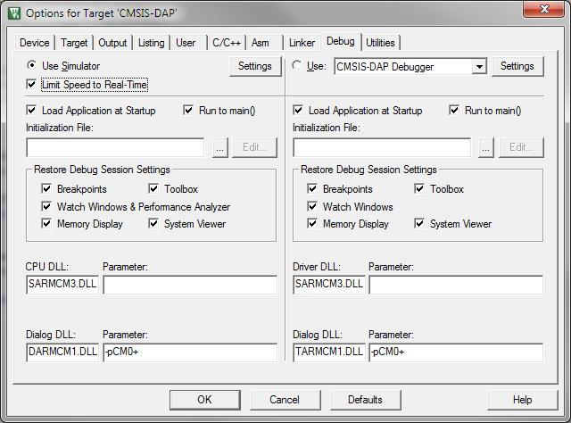The height and width of the screenshot is (423, 571).
Task: Click the CPU DLL Parameter field
Action: [190, 284]
